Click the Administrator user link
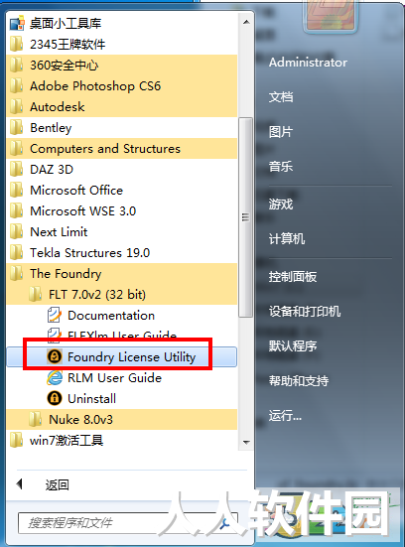Screen dimensions: 405x547 point(308,63)
